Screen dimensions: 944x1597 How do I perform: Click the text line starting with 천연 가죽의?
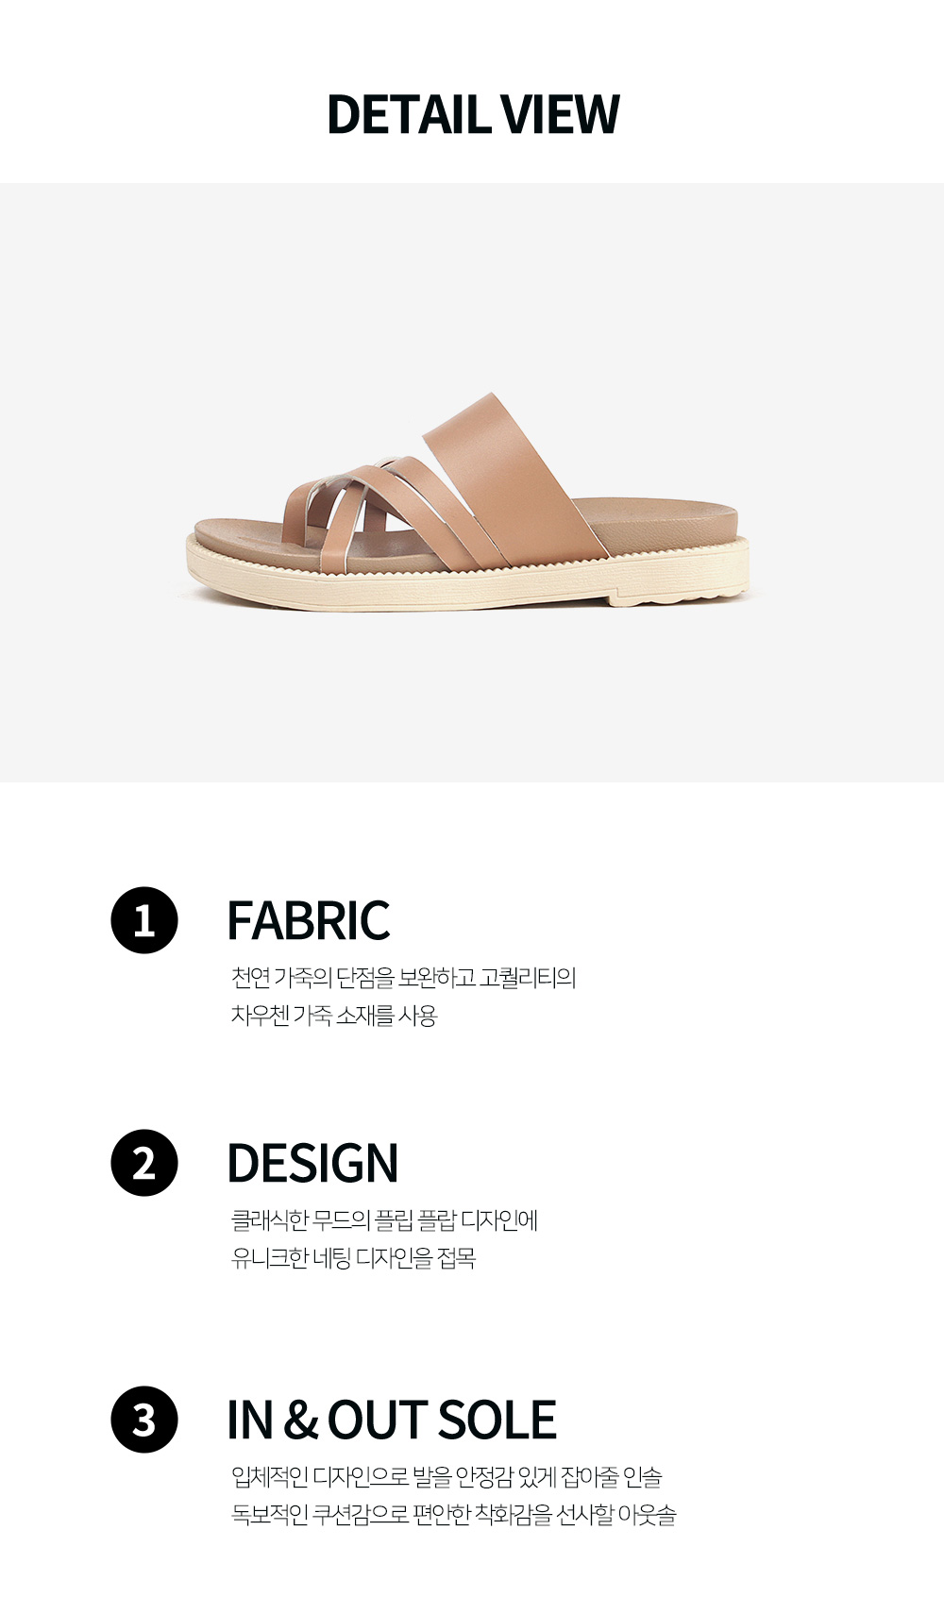click(404, 977)
